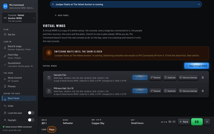This screenshot has width=214, height=134.
Task: Click the Small Hours next song
Action: pos(137,123)
